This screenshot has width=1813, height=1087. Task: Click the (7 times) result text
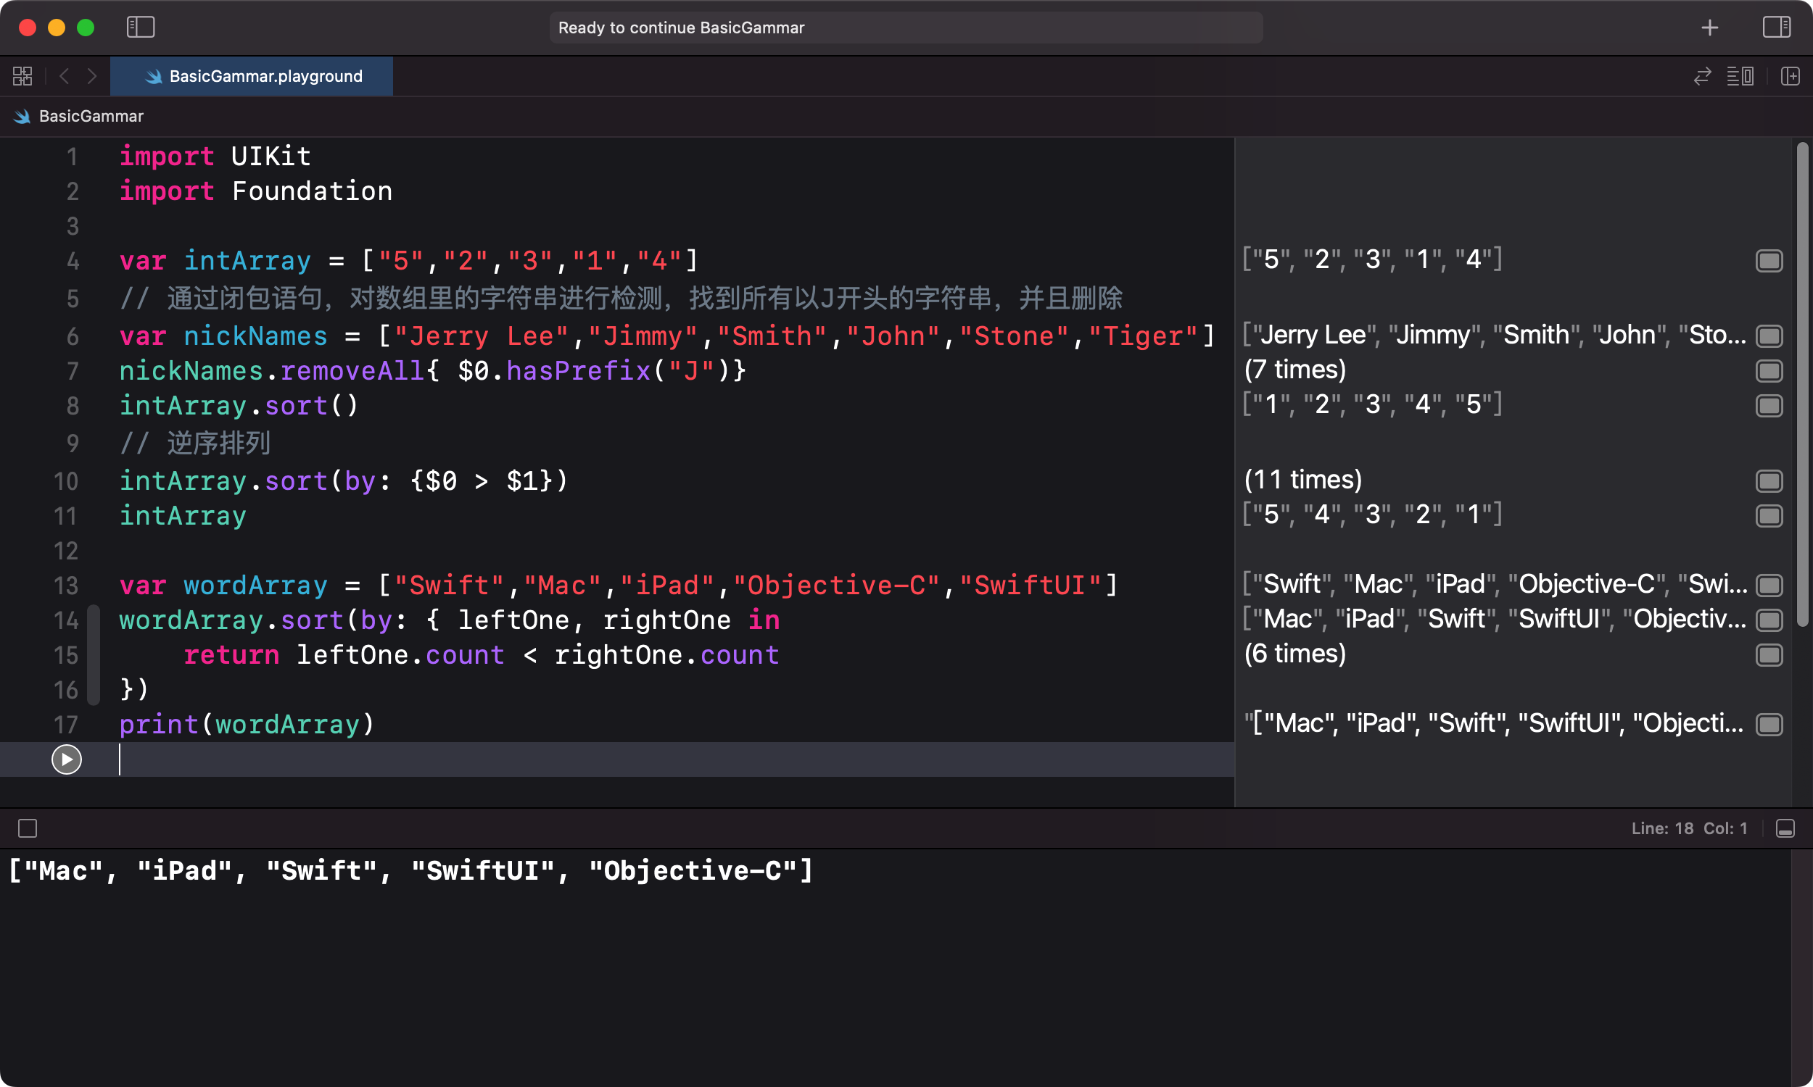[1295, 369]
